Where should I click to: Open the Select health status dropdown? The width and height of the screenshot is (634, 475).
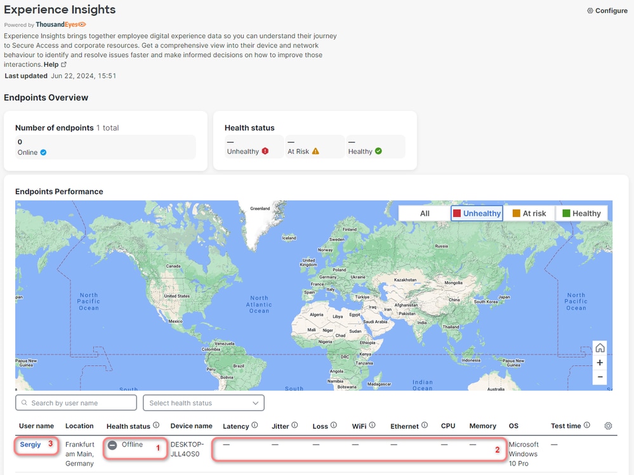click(x=203, y=403)
